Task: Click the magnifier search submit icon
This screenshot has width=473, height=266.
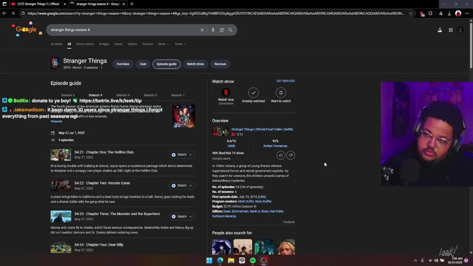Action: (231, 30)
